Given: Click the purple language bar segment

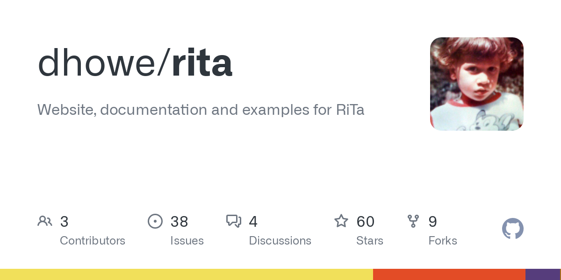Looking at the screenshot, I should tap(542, 274).
